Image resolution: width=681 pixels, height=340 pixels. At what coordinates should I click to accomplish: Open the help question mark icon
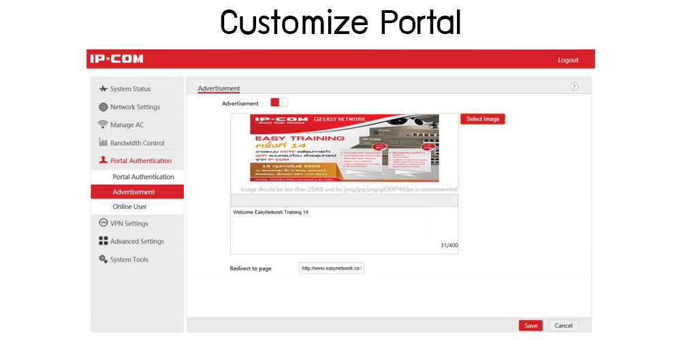pos(573,87)
